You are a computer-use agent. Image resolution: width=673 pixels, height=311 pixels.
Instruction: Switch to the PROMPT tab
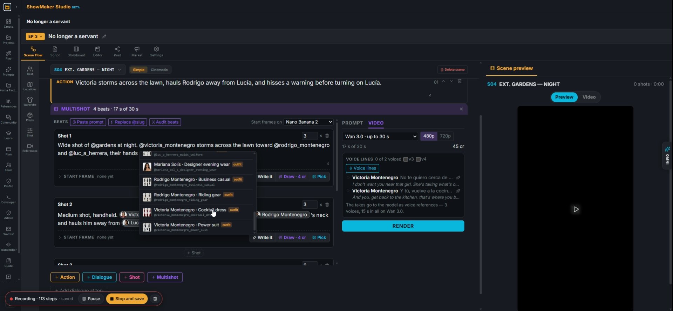click(x=352, y=123)
